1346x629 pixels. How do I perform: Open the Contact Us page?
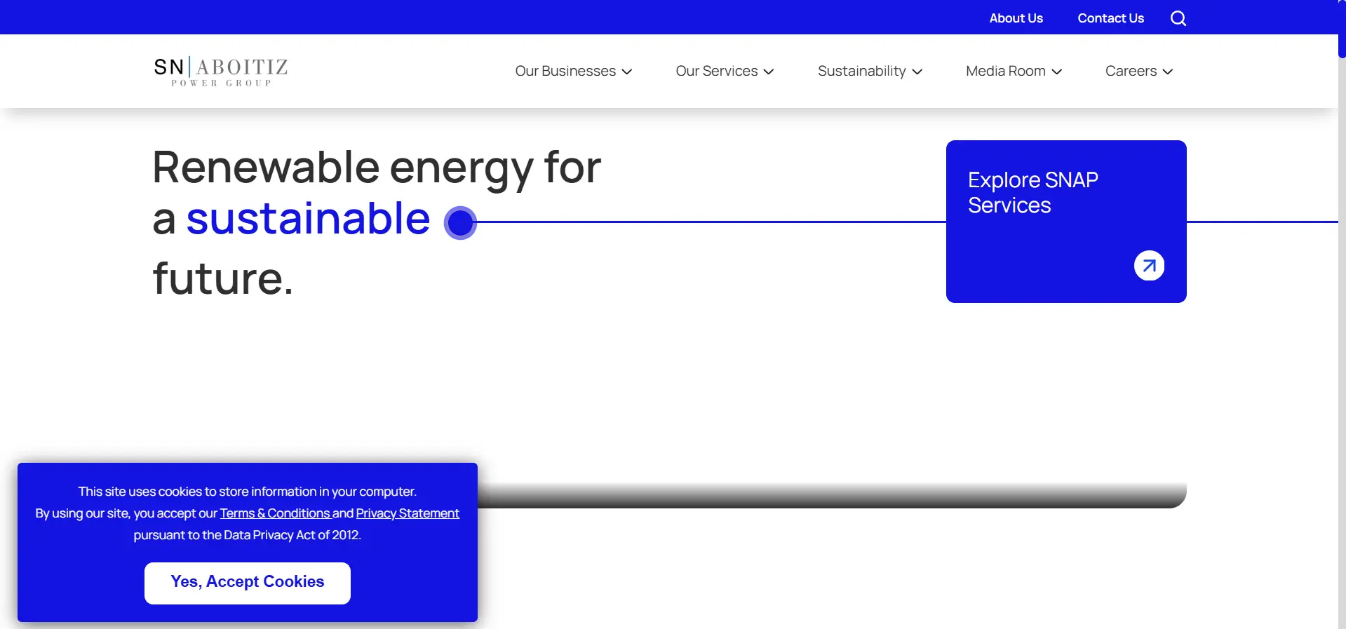point(1110,18)
